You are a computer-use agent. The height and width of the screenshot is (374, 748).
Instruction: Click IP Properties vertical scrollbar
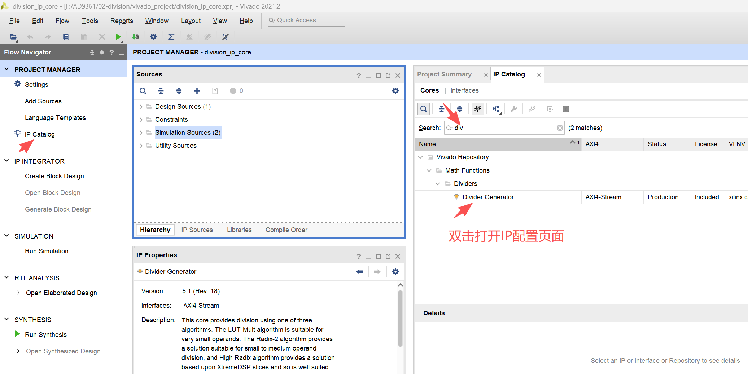point(400,318)
